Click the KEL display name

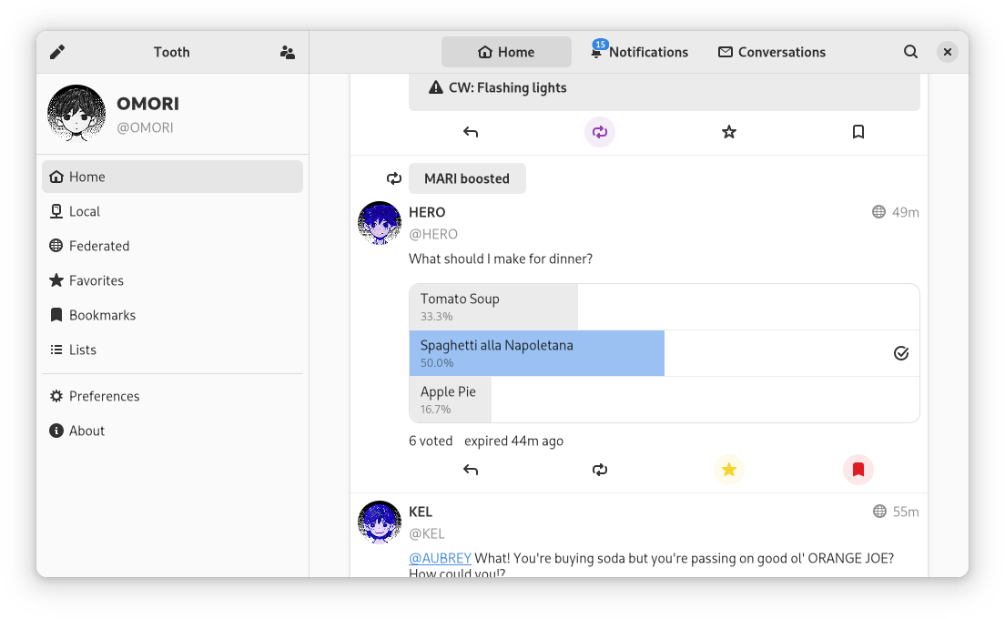[421, 512]
